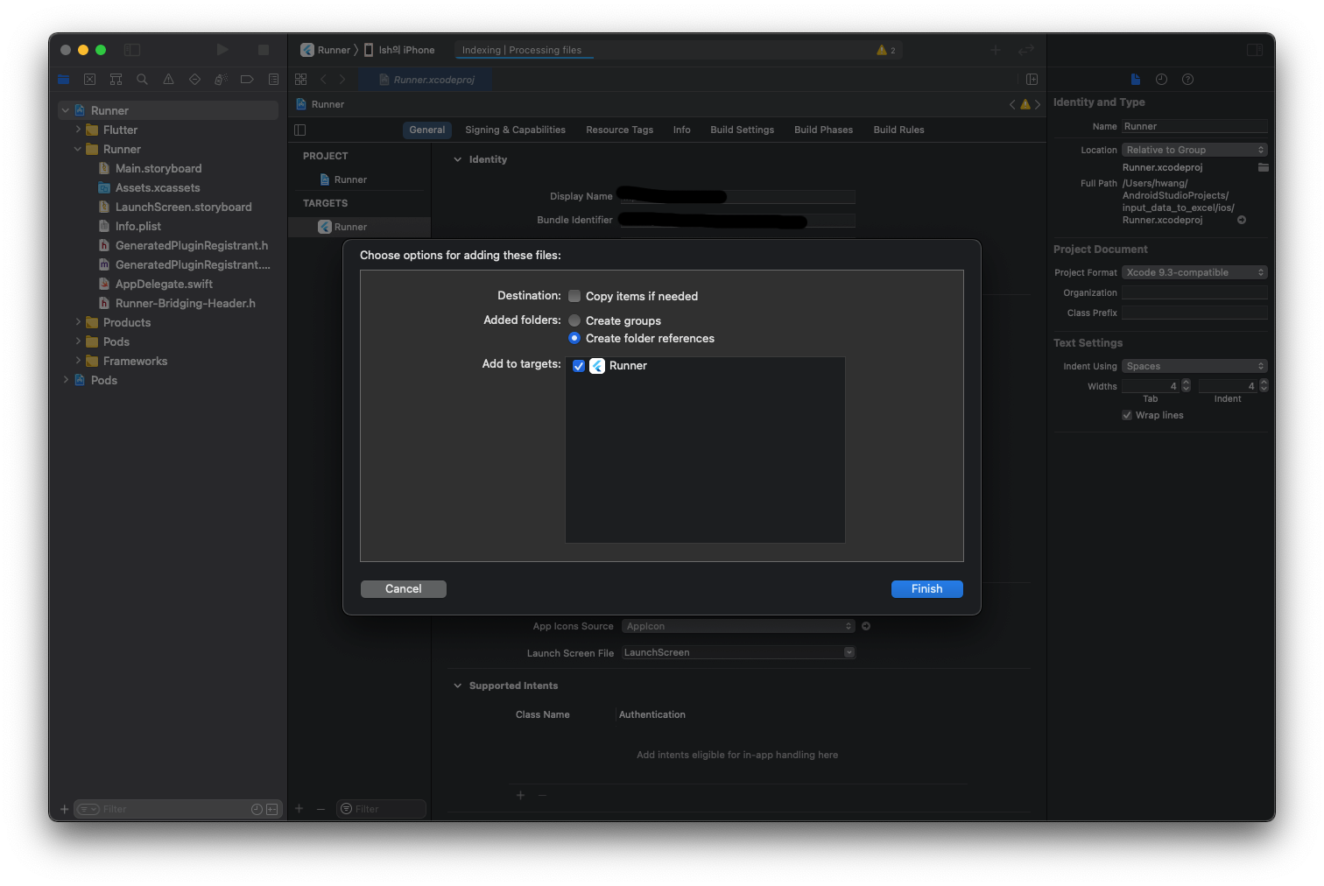The height and width of the screenshot is (886, 1324).
Task: Open the related items grid icon
Action: [x=301, y=80]
